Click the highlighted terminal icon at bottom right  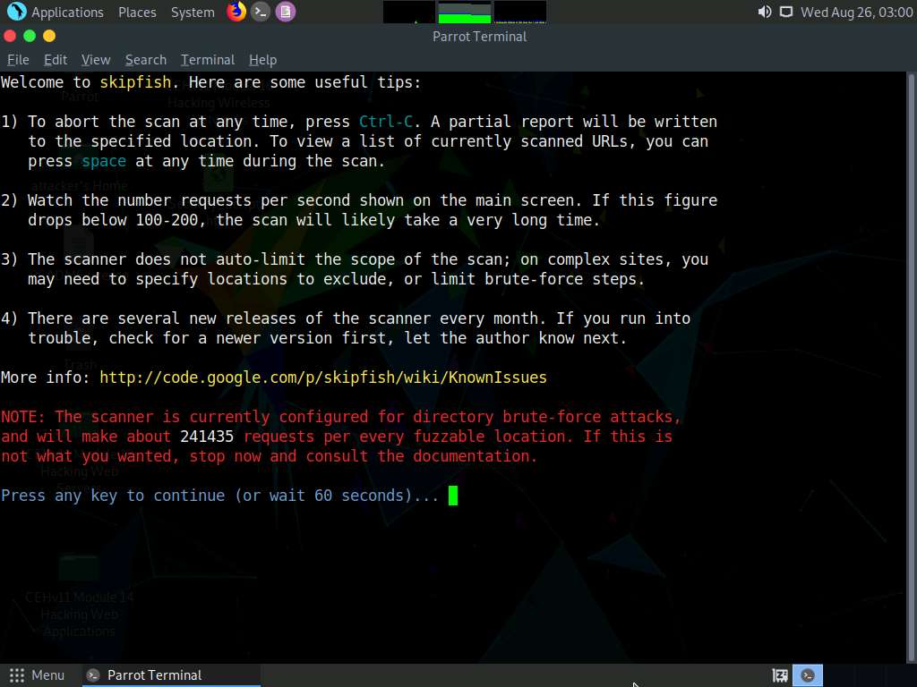point(808,675)
